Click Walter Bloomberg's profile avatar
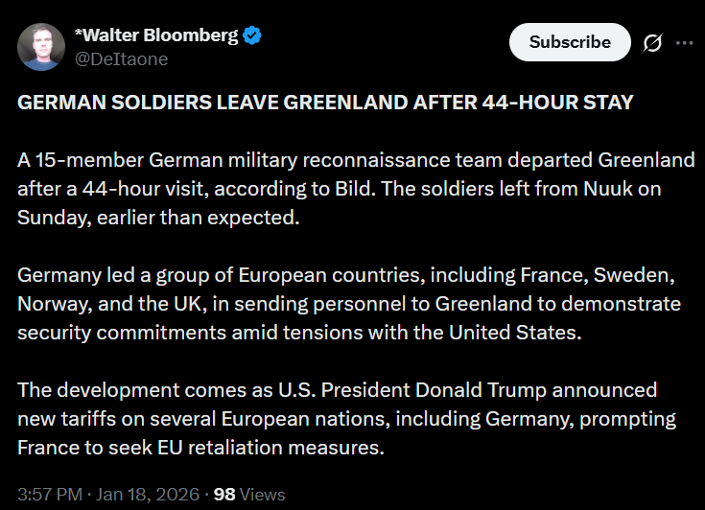This screenshot has width=705, height=510. click(x=41, y=47)
